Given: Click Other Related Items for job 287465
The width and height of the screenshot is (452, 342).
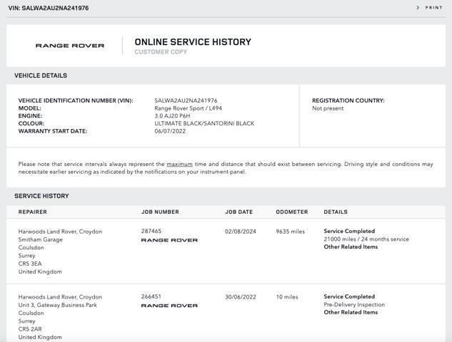Looking at the screenshot, I should (x=351, y=247).
